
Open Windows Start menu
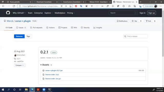(x=3, y=90)
